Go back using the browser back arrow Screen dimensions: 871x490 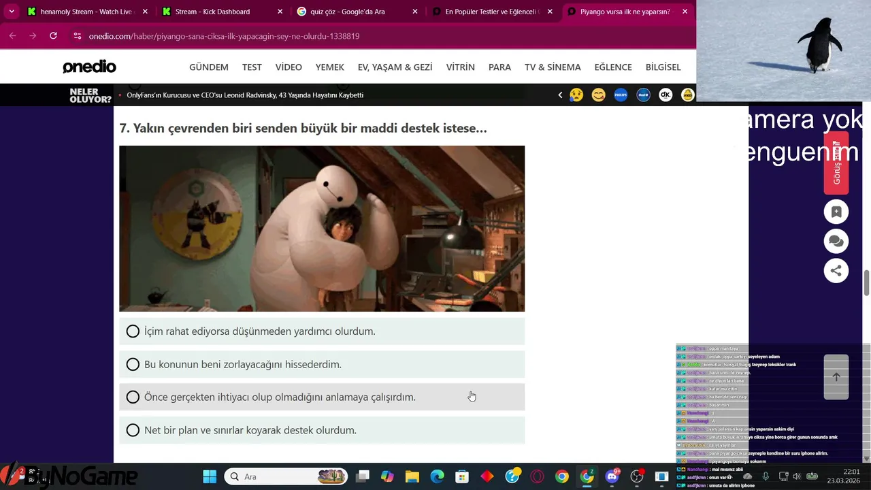click(12, 35)
